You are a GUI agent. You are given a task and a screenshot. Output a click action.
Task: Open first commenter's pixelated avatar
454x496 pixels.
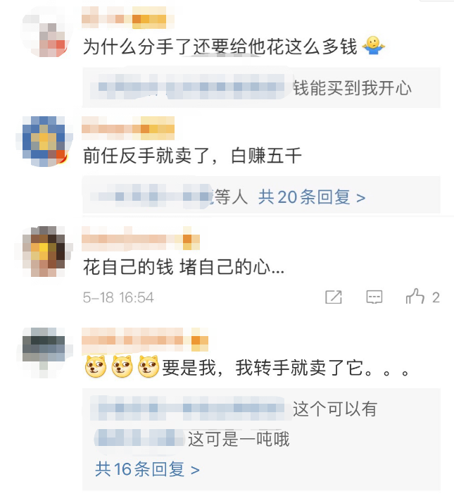pyautogui.click(x=47, y=33)
